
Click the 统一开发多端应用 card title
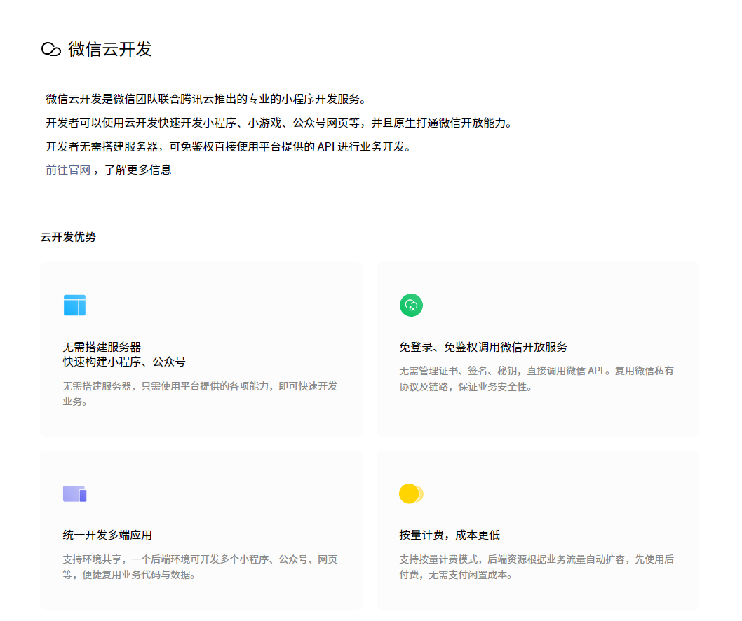[107, 535]
